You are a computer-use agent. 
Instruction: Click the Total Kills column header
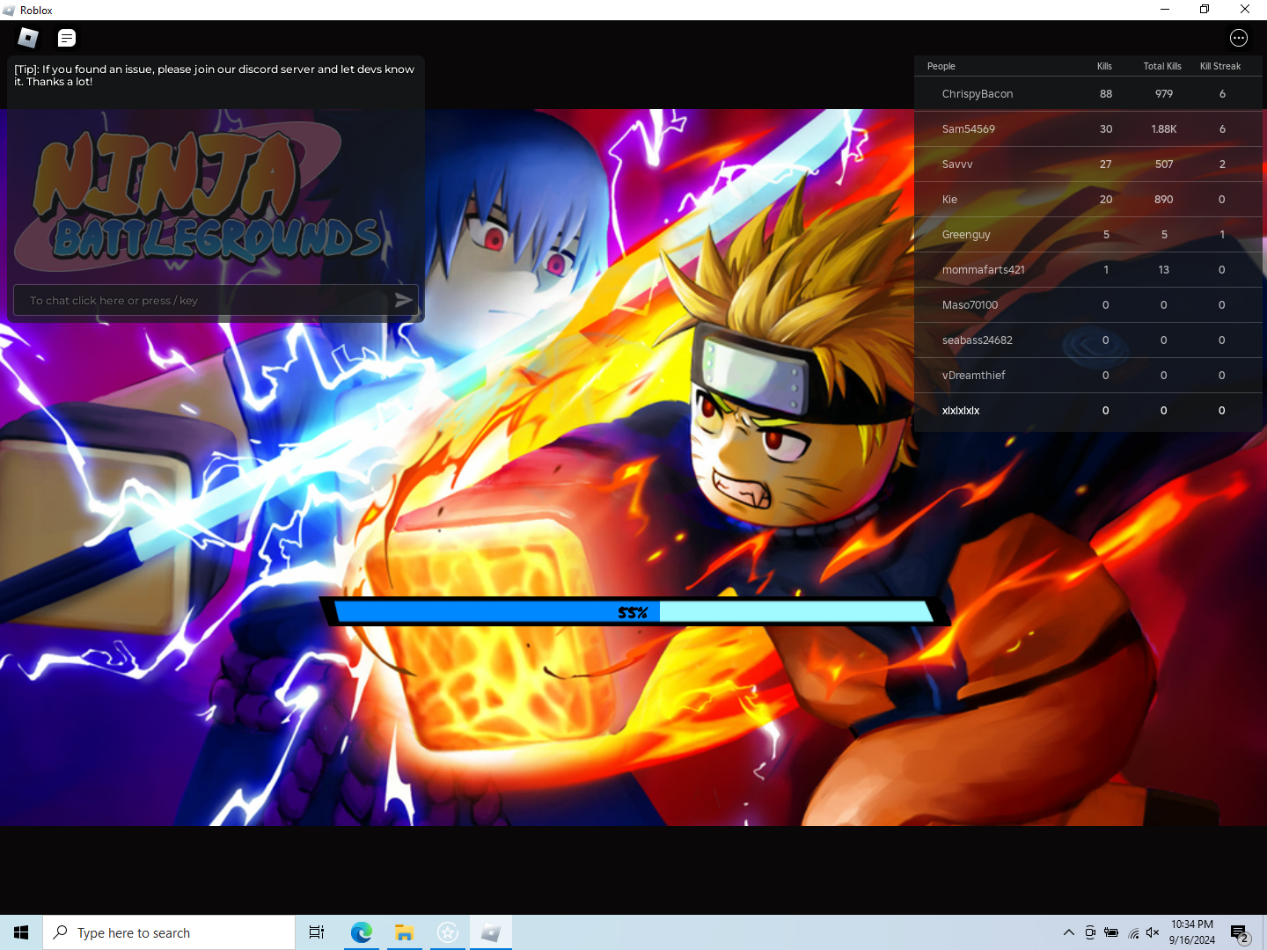click(x=1162, y=66)
